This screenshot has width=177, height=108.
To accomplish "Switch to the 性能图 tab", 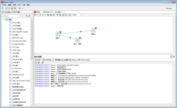I will pyautogui.click(x=65, y=60).
